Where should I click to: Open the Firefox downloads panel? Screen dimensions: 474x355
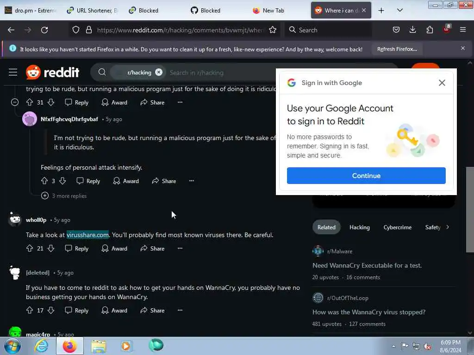[x=412, y=30]
